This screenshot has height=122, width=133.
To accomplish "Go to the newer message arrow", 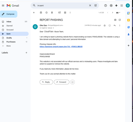I will 107,13.
